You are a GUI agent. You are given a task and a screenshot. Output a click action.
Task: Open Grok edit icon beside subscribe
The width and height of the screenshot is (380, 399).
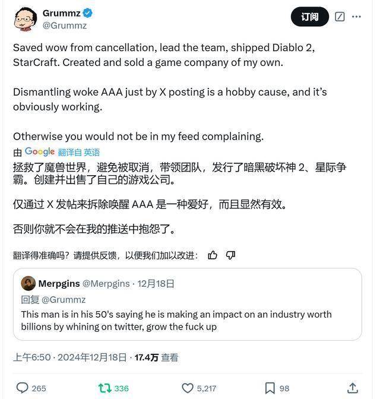[x=340, y=17]
